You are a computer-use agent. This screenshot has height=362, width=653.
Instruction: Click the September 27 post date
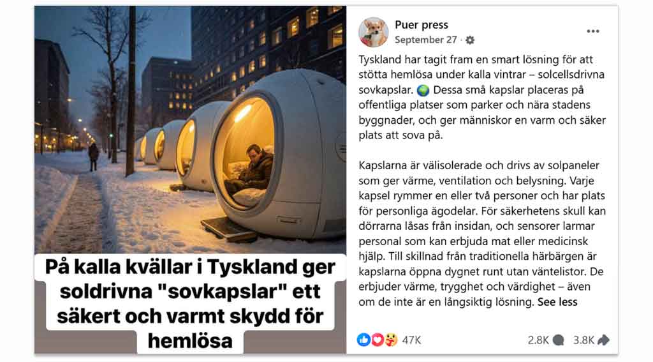[425, 40]
